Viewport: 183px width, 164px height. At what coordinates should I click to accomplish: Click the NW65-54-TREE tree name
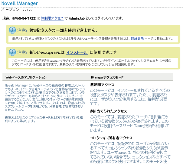[x=24, y=18]
